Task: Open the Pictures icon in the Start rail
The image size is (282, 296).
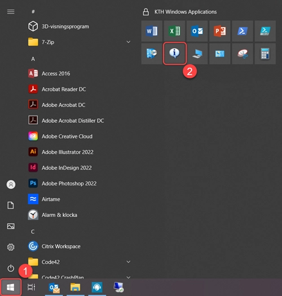Action: 11,226
